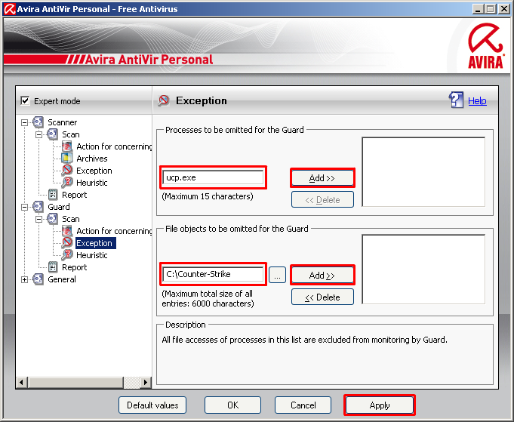Viewport: 514px width, 422px height.
Task: Collapse the Guard tree node
Action: coord(24,207)
